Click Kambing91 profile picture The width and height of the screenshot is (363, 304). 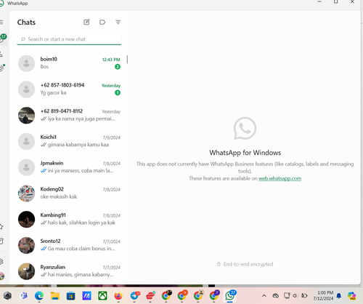[27, 219]
